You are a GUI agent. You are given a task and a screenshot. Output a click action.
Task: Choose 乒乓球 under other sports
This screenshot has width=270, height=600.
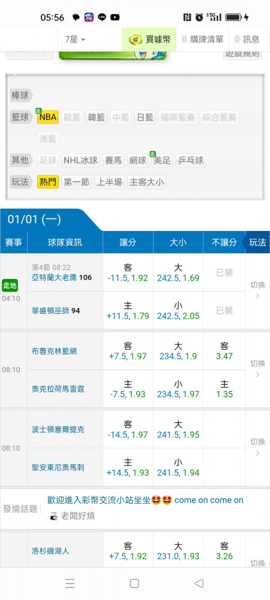tap(190, 160)
